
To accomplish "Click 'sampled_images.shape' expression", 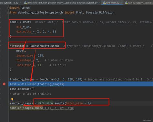I will pyautogui.click(x=26, y=108).
